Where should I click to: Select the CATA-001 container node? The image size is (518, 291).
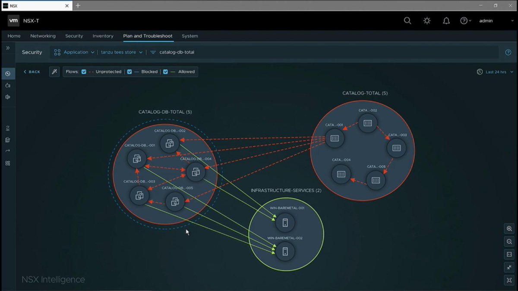coord(335,138)
